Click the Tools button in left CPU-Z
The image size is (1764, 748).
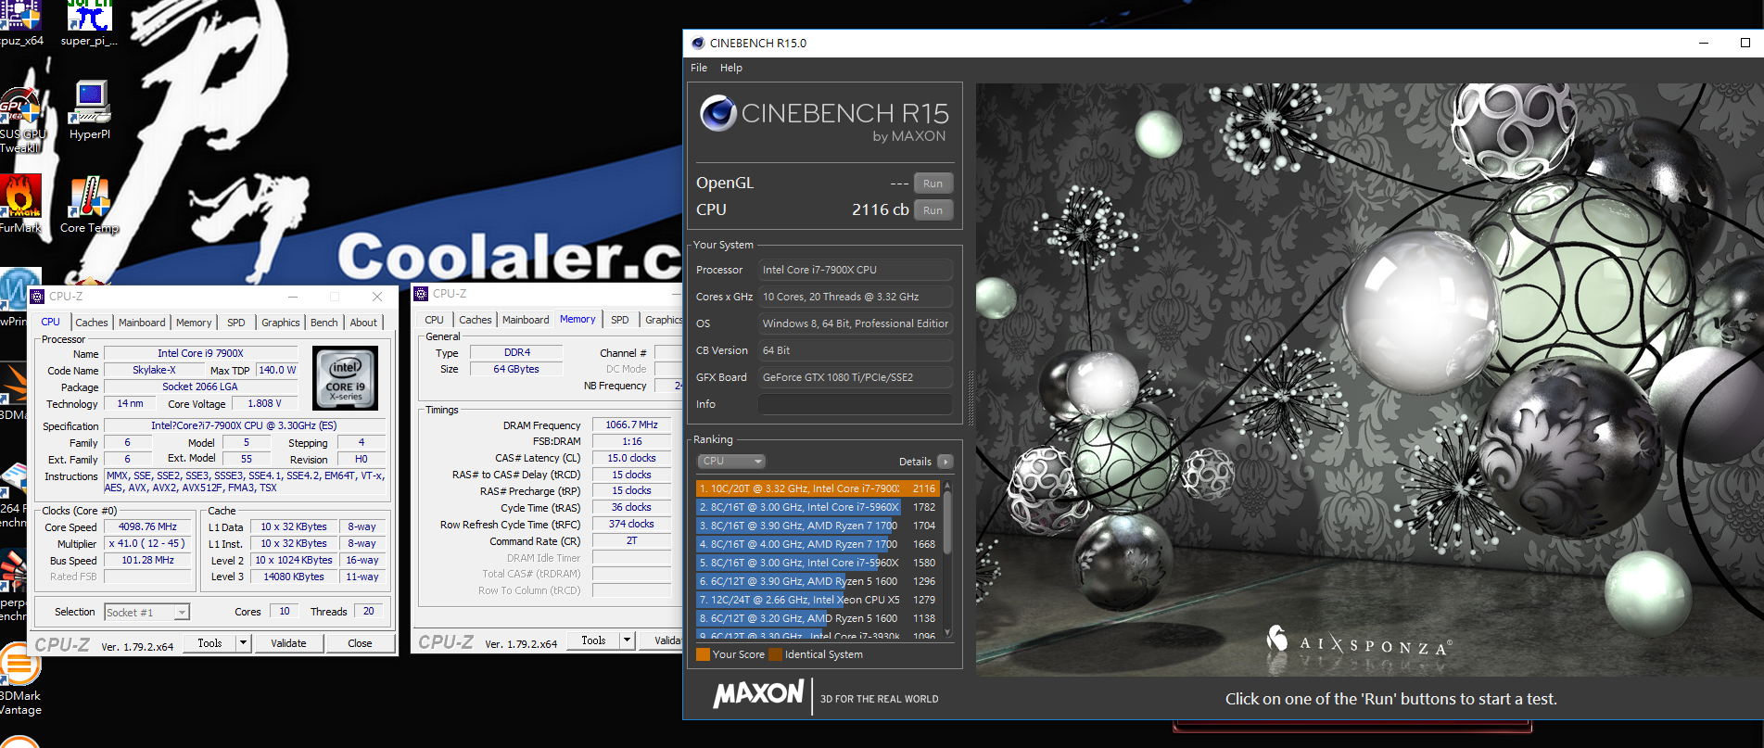(209, 643)
